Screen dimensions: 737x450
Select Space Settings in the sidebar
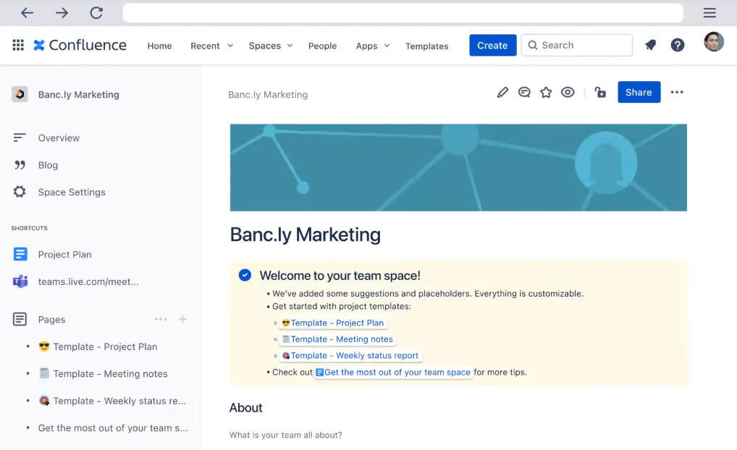pyautogui.click(x=72, y=192)
